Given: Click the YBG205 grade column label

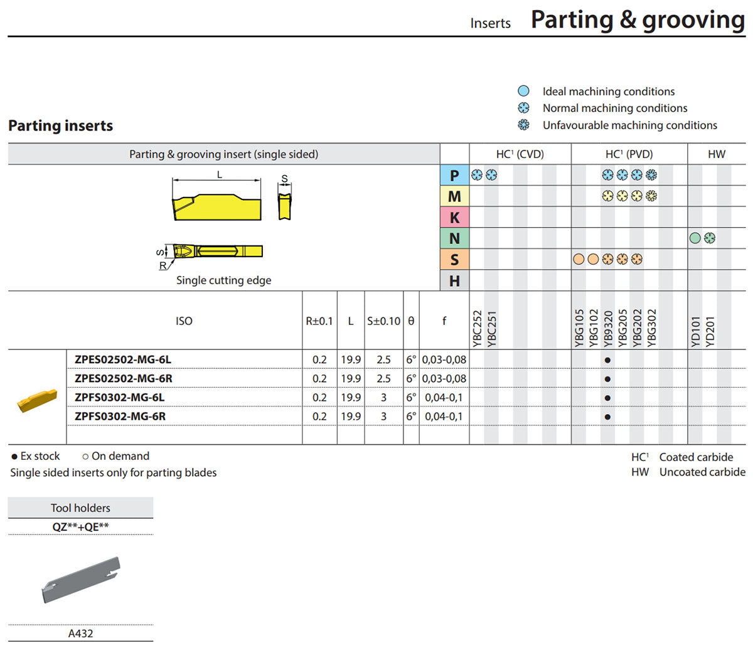Looking at the screenshot, I should tap(622, 328).
